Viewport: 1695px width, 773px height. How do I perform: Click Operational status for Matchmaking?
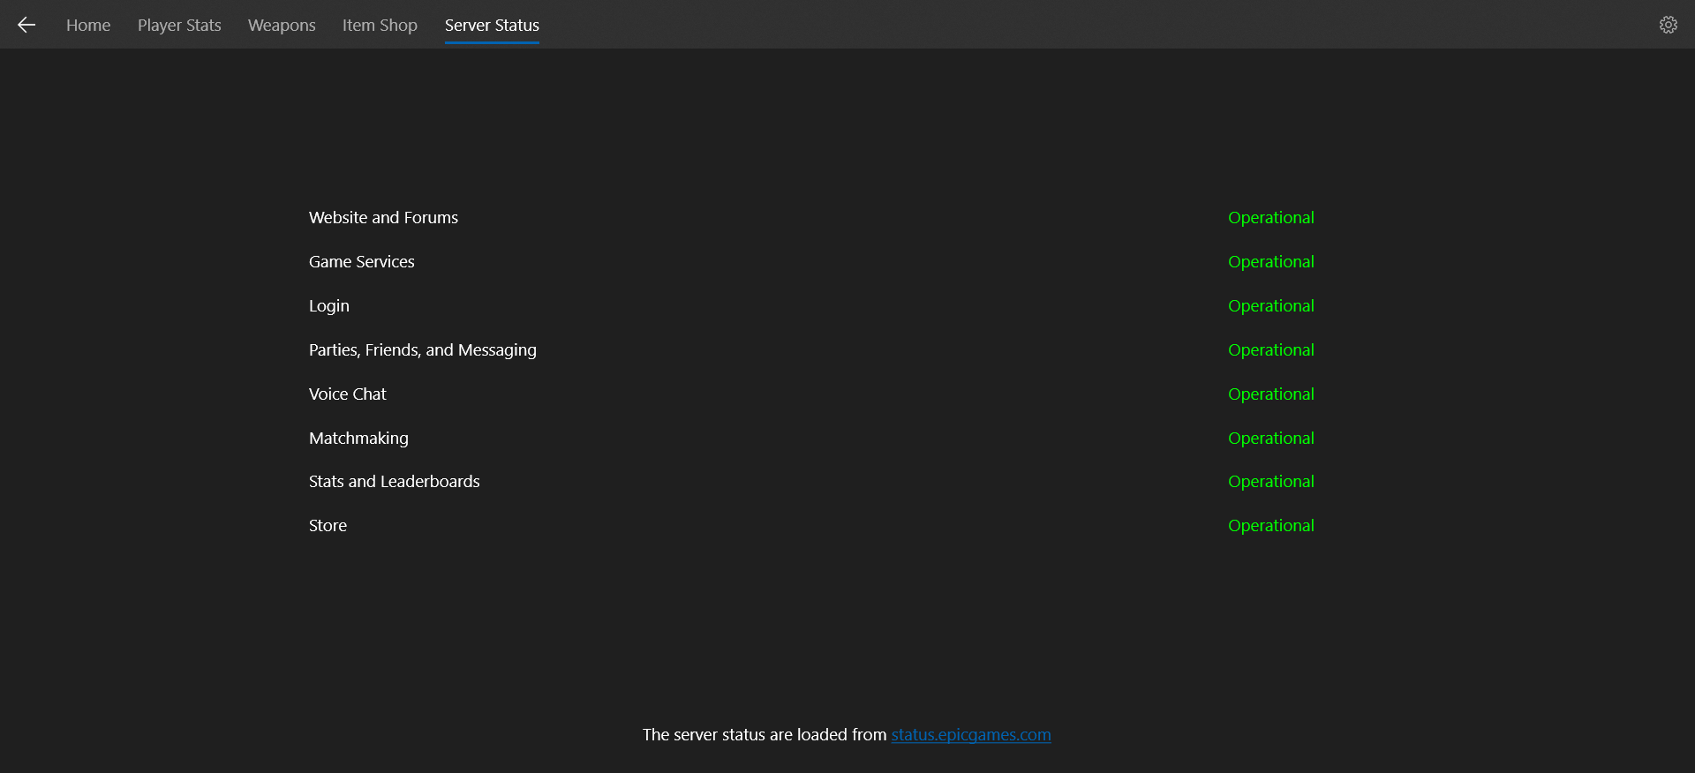[x=1271, y=439]
